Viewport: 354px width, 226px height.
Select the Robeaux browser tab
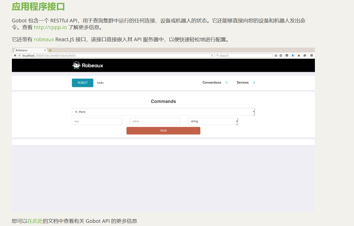[x=30, y=50]
